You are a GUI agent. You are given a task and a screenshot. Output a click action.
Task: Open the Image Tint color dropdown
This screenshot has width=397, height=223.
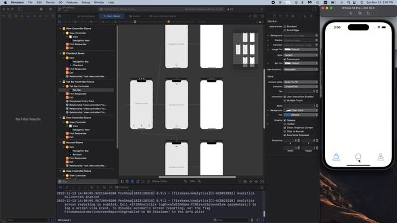click(300, 50)
